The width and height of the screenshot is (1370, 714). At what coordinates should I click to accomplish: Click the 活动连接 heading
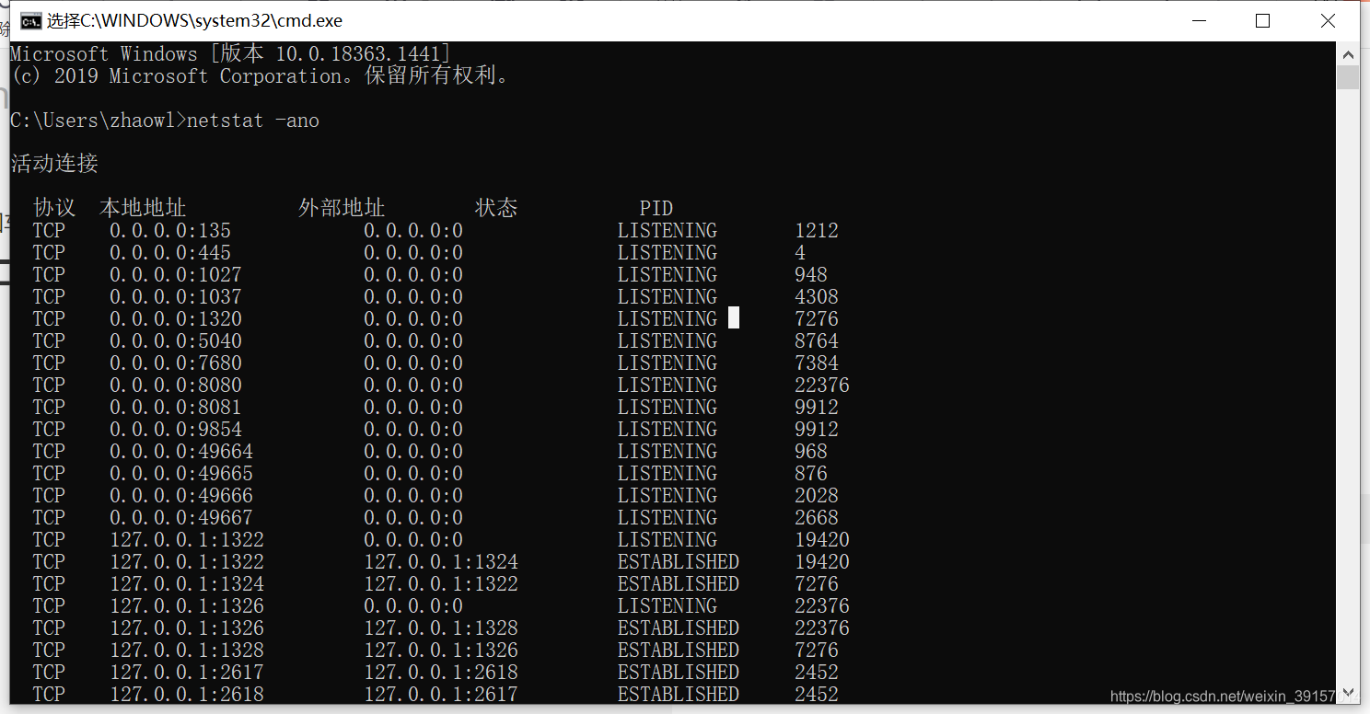pos(54,164)
